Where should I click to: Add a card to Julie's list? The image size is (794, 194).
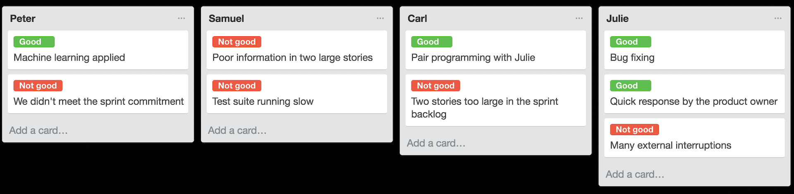pos(635,175)
